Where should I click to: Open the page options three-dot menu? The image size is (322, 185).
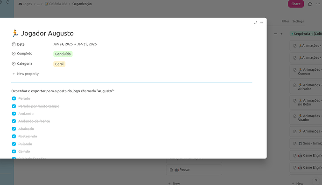click(261, 23)
